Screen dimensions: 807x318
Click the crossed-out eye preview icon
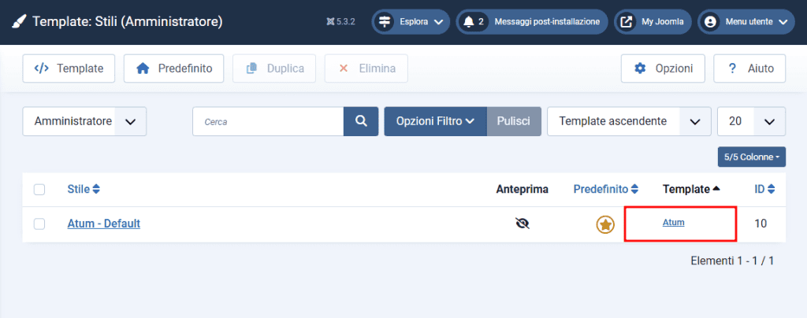click(x=522, y=224)
